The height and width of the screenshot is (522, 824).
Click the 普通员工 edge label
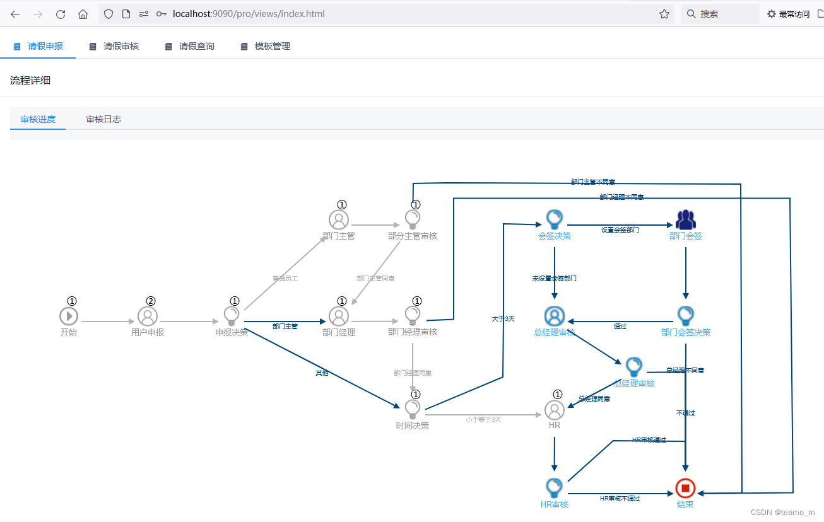pyautogui.click(x=285, y=278)
